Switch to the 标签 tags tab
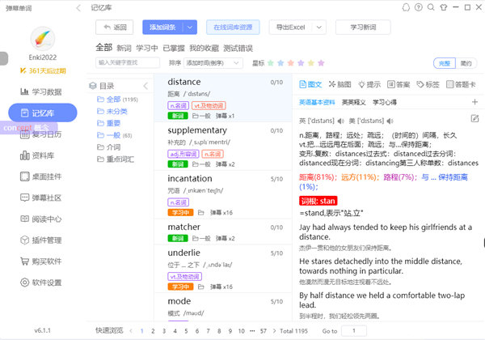Screen dimensions: 485x340 pyautogui.click(x=428, y=84)
